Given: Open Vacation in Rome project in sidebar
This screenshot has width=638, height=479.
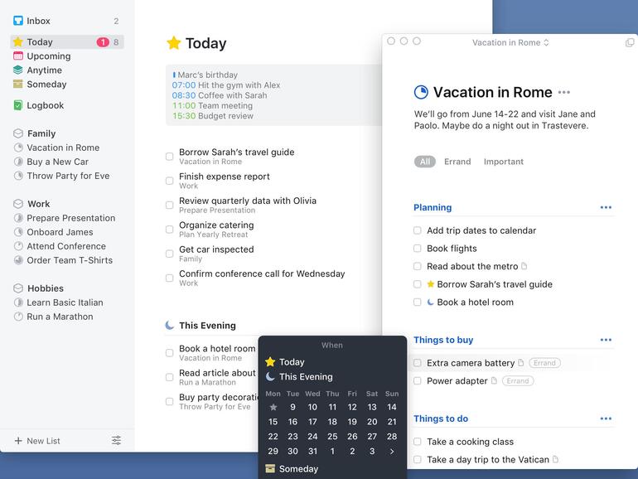Looking at the screenshot, I should point(63,148).
